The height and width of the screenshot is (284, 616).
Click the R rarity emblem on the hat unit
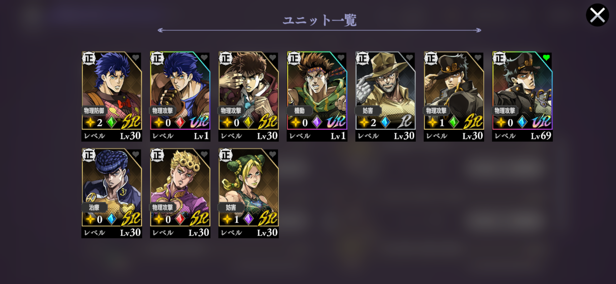tap(405, 121)
